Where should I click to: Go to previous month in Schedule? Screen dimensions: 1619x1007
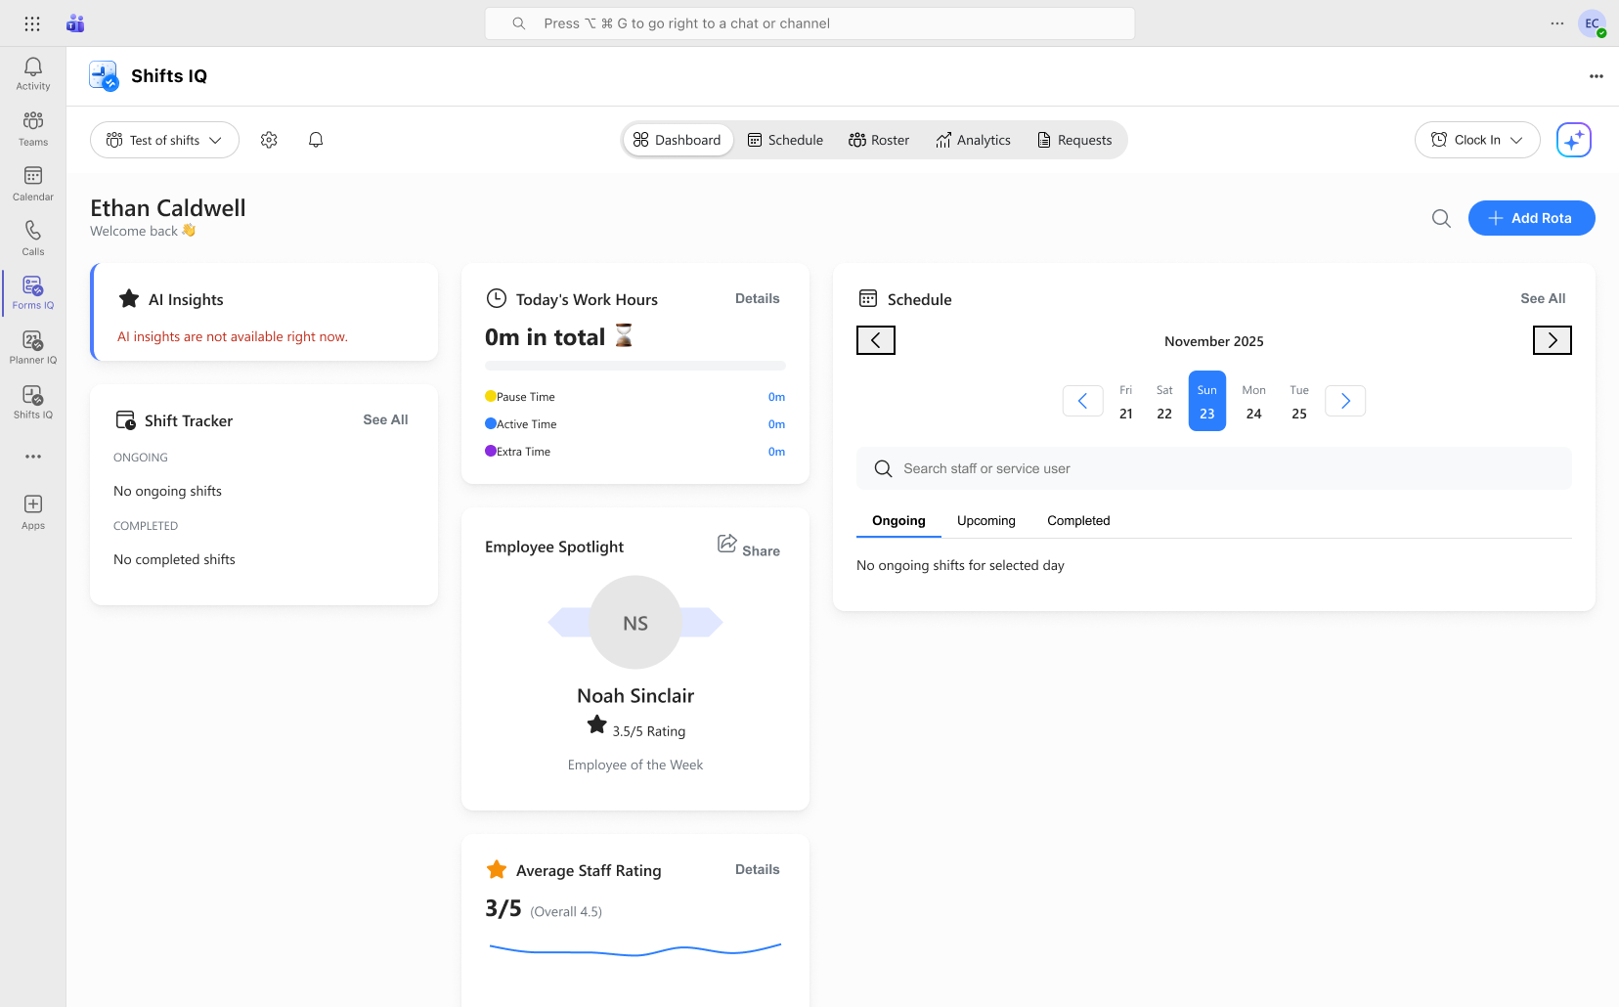click(x=876, y=340)
